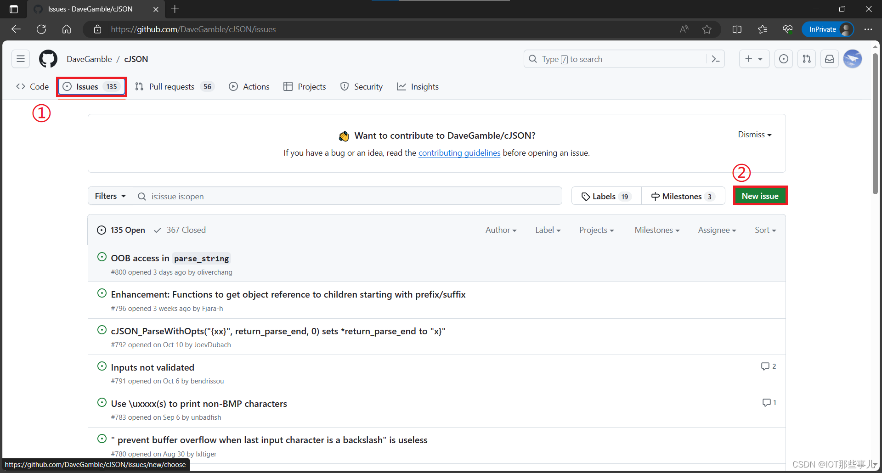Open author Fjara-h's issues
Viewport: 882px width, 473px height.
pyautogui.click(x=212, y=309)
